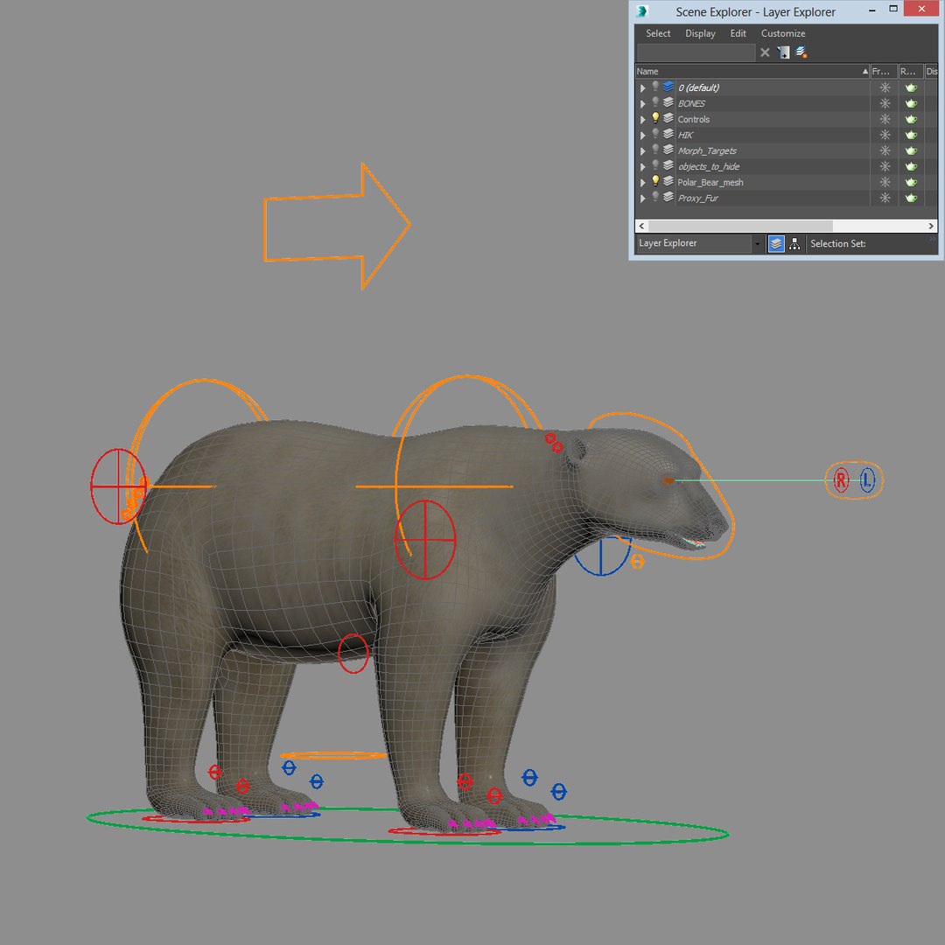This screenshot has width=945, height=945.
Task: Show the HIK layer via its bulb
Action: click(655, 134)
